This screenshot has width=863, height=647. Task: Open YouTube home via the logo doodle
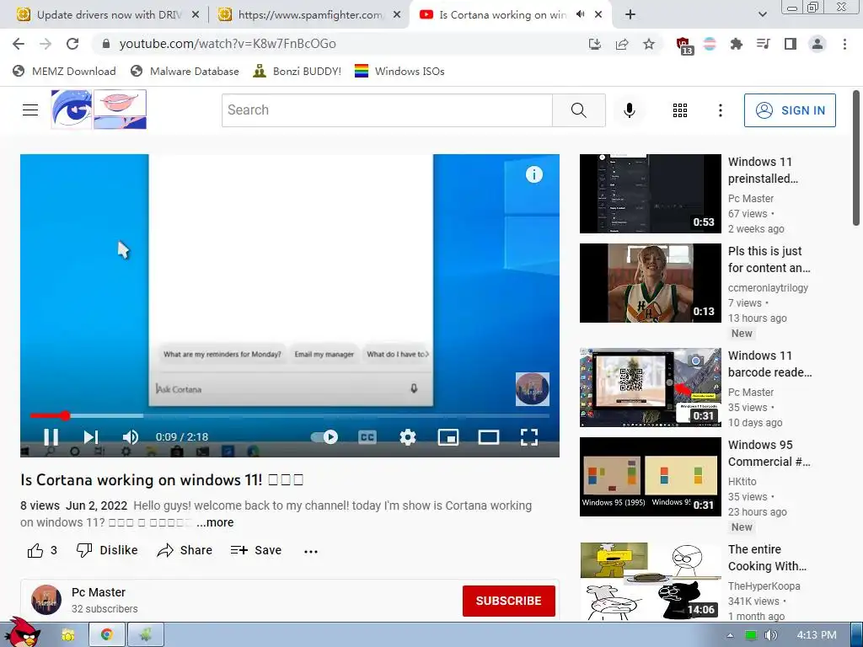click(99, 110)
